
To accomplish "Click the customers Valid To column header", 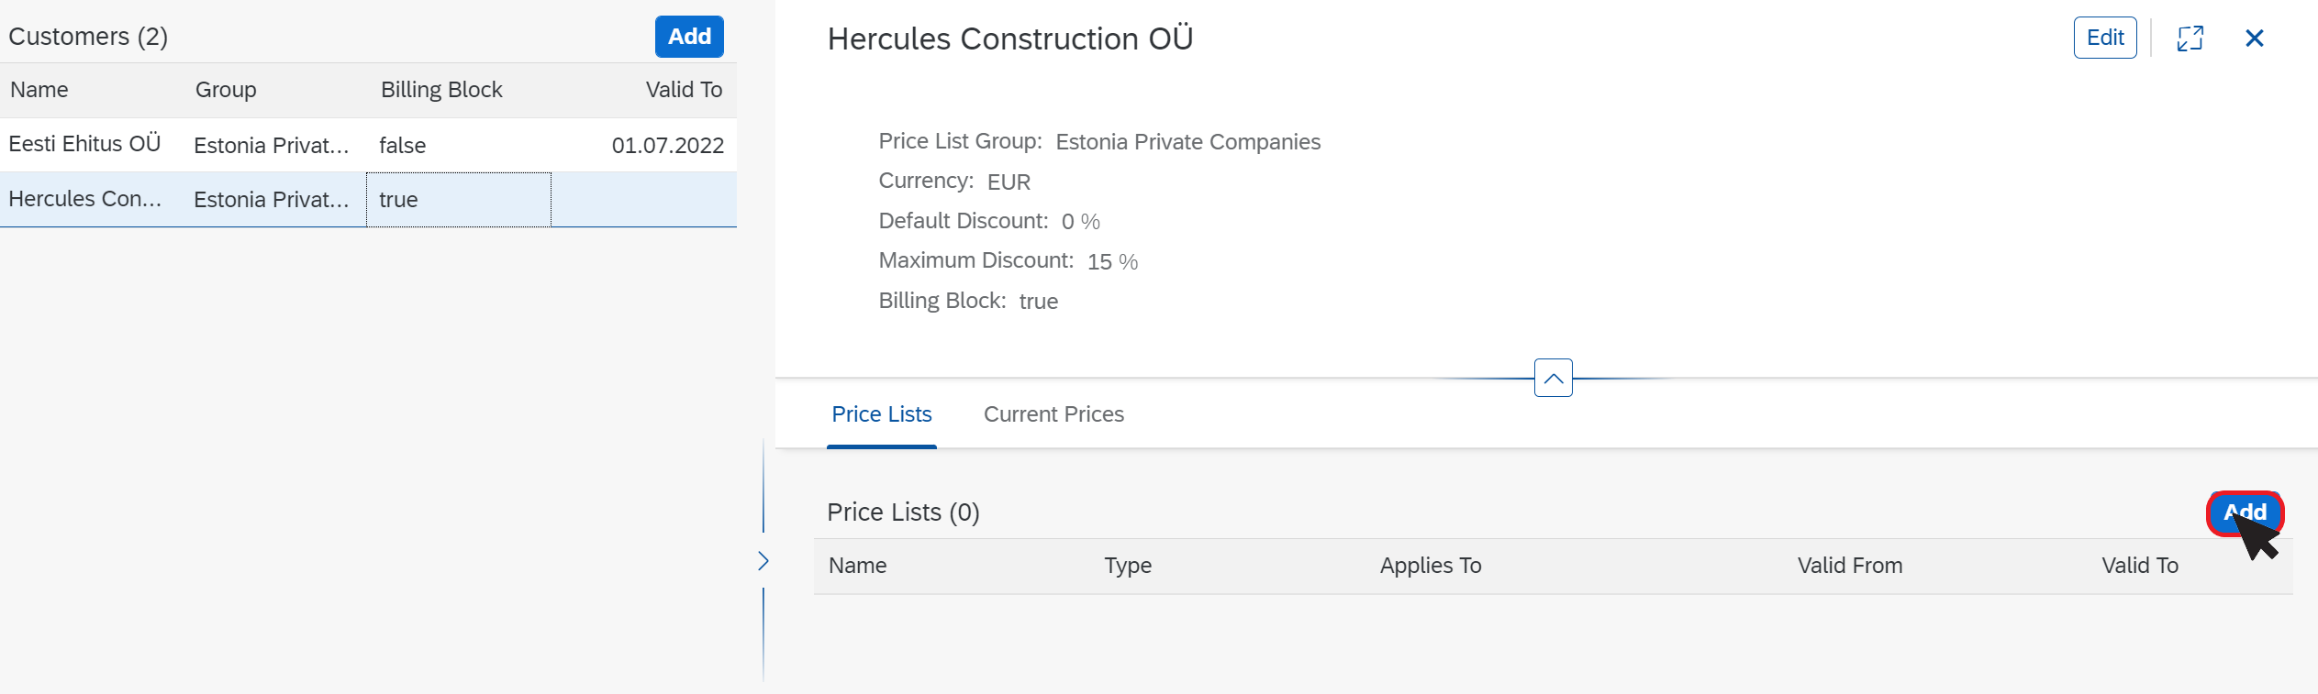I will tap(684, 90).
